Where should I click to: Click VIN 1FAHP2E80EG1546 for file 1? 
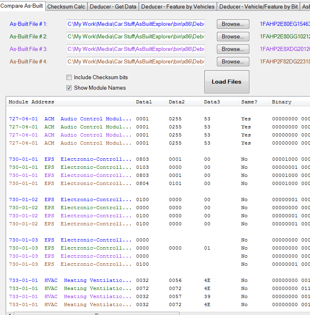(285, 24)
